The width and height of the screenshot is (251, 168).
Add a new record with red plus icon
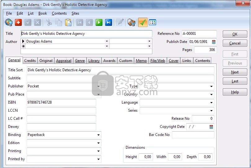[x=18, y=22]
